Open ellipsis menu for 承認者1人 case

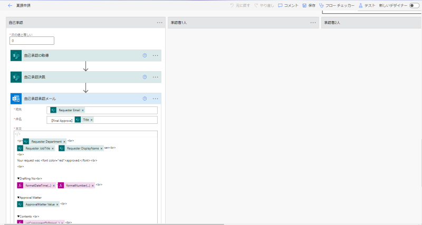[313, 23]
